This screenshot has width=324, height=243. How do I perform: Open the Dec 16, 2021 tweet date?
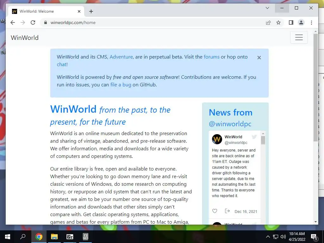coord(246,211)
